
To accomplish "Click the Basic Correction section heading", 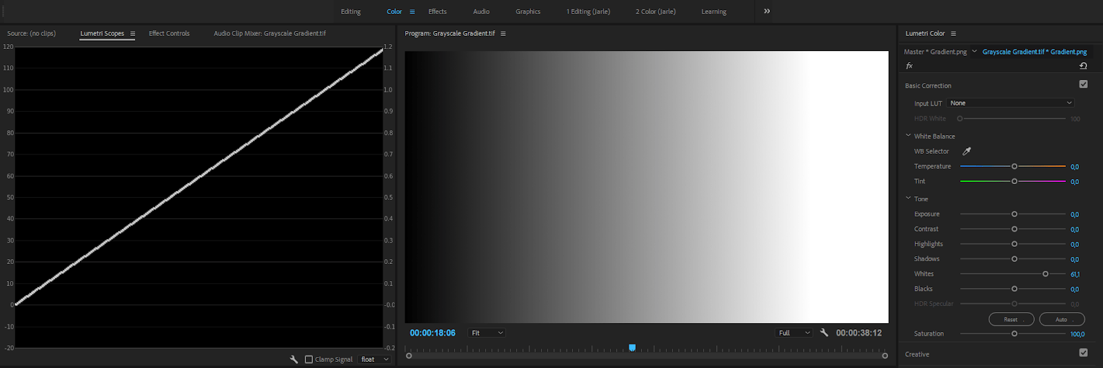I will (928, 85).
